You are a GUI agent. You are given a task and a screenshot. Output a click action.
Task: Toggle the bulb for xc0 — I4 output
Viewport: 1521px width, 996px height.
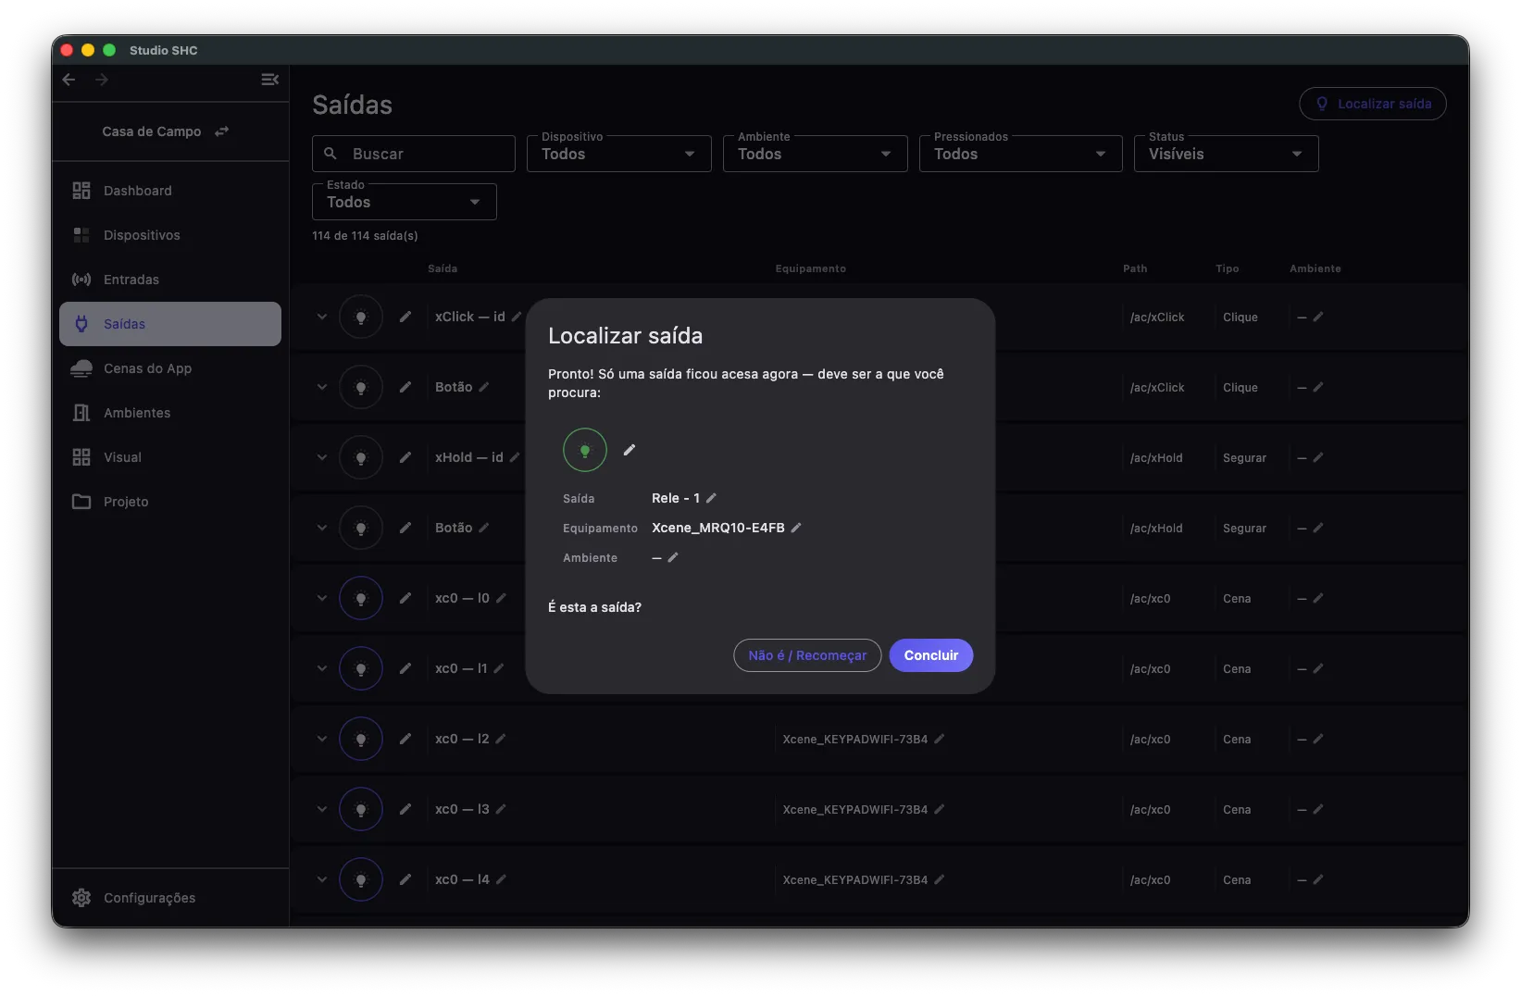(x=361, y=879)
